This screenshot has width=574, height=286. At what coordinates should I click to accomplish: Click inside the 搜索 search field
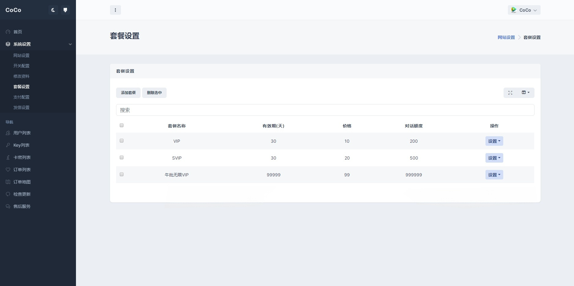(x=325, y=110)
